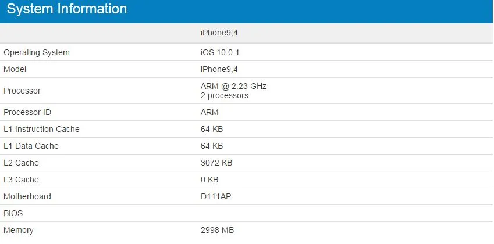Click the L1 Instruction Cache label
This screenshot has width=494, height=244.
(x=41, y=129)
